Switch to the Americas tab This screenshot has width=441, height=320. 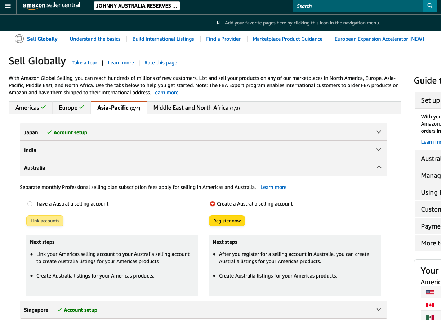pos(31,108)
